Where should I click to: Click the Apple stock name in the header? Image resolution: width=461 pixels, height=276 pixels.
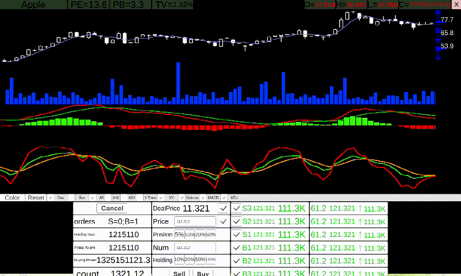coord(33,5)
